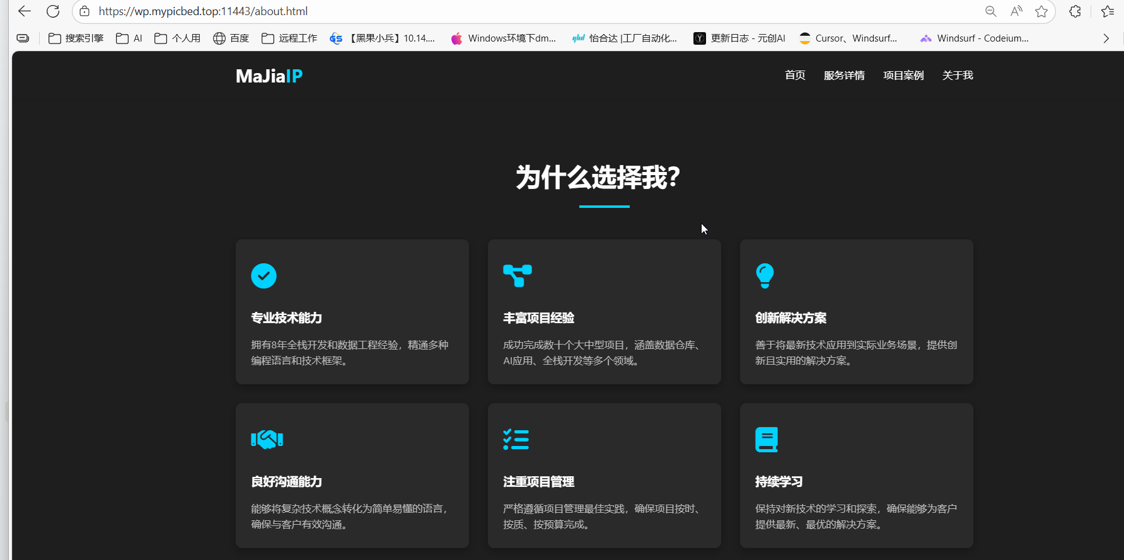Activate the read aloud icon

click(1016, 11)
